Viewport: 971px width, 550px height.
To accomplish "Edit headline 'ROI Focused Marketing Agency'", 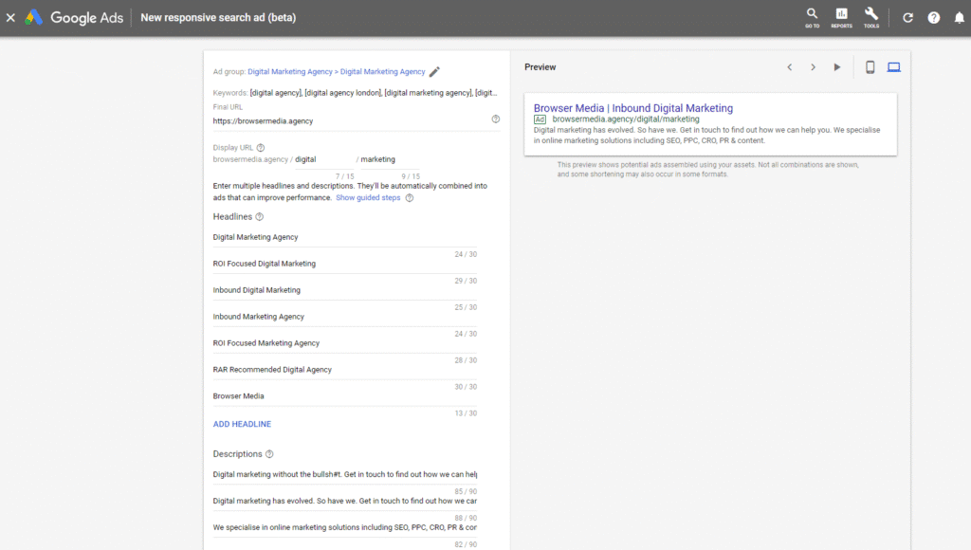I will 345,343.
